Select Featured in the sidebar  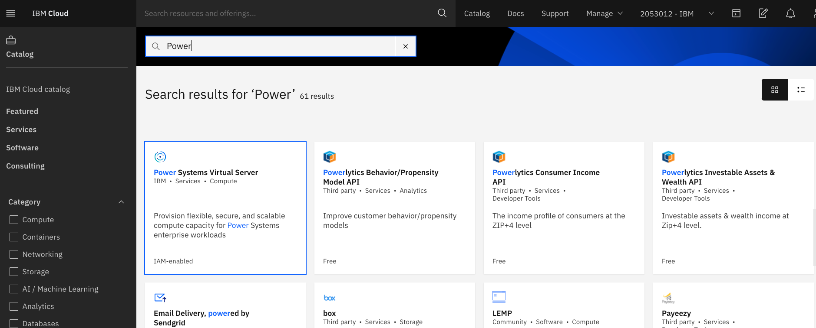22,111
